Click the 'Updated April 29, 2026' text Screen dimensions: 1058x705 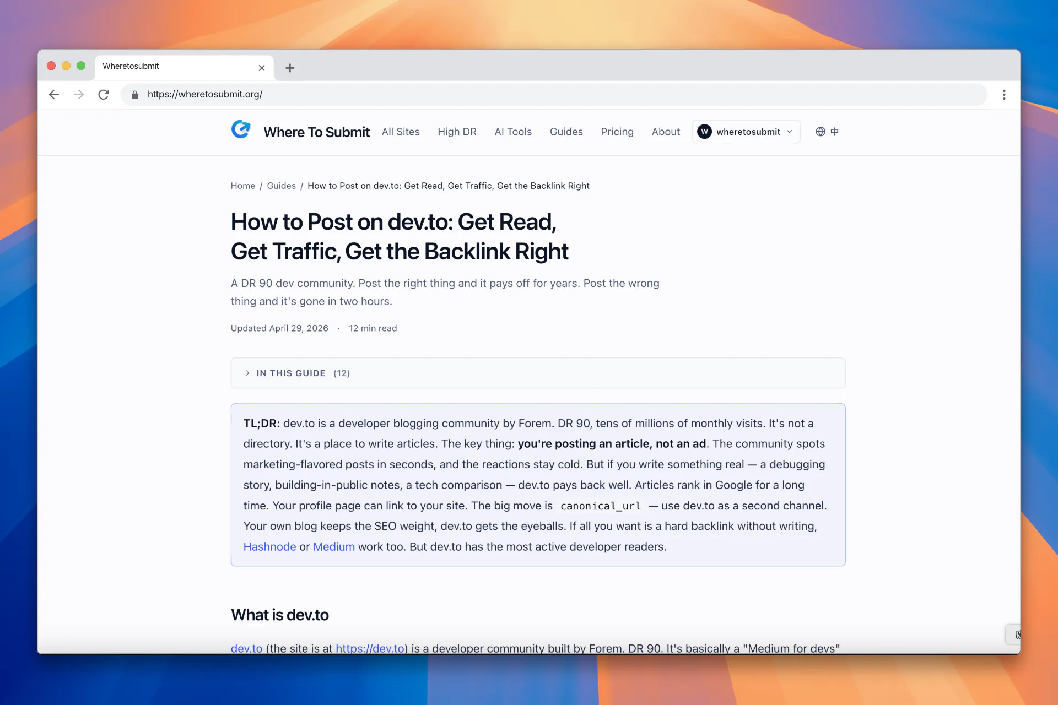click(x=279, y=328)
